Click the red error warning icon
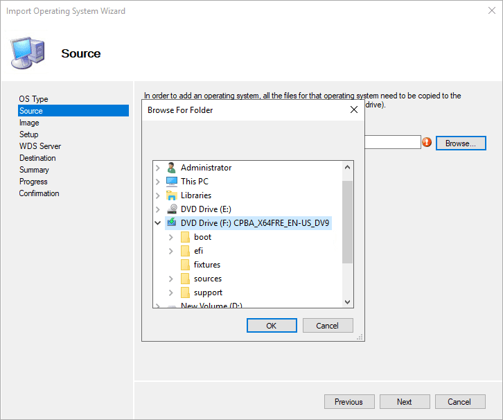 (427, 142)
